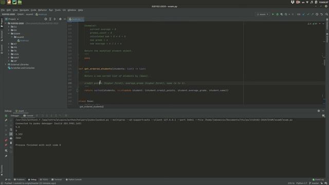Screen dimensions: 329x185
Task: Open Search Everywhere magnifier icon at top right
Action: click(x=327, y=14)
